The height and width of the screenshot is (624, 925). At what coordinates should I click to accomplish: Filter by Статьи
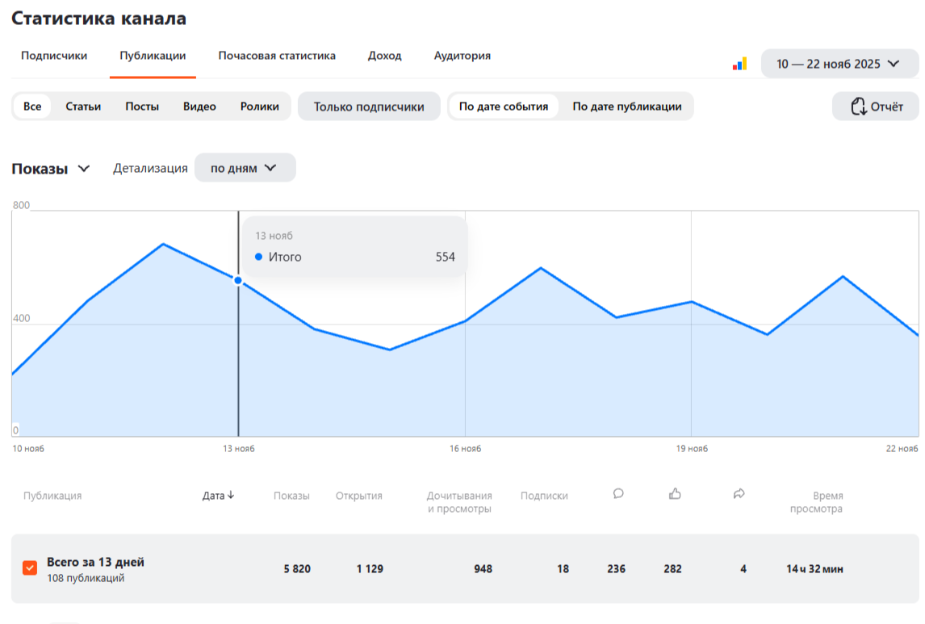[83, 107]
